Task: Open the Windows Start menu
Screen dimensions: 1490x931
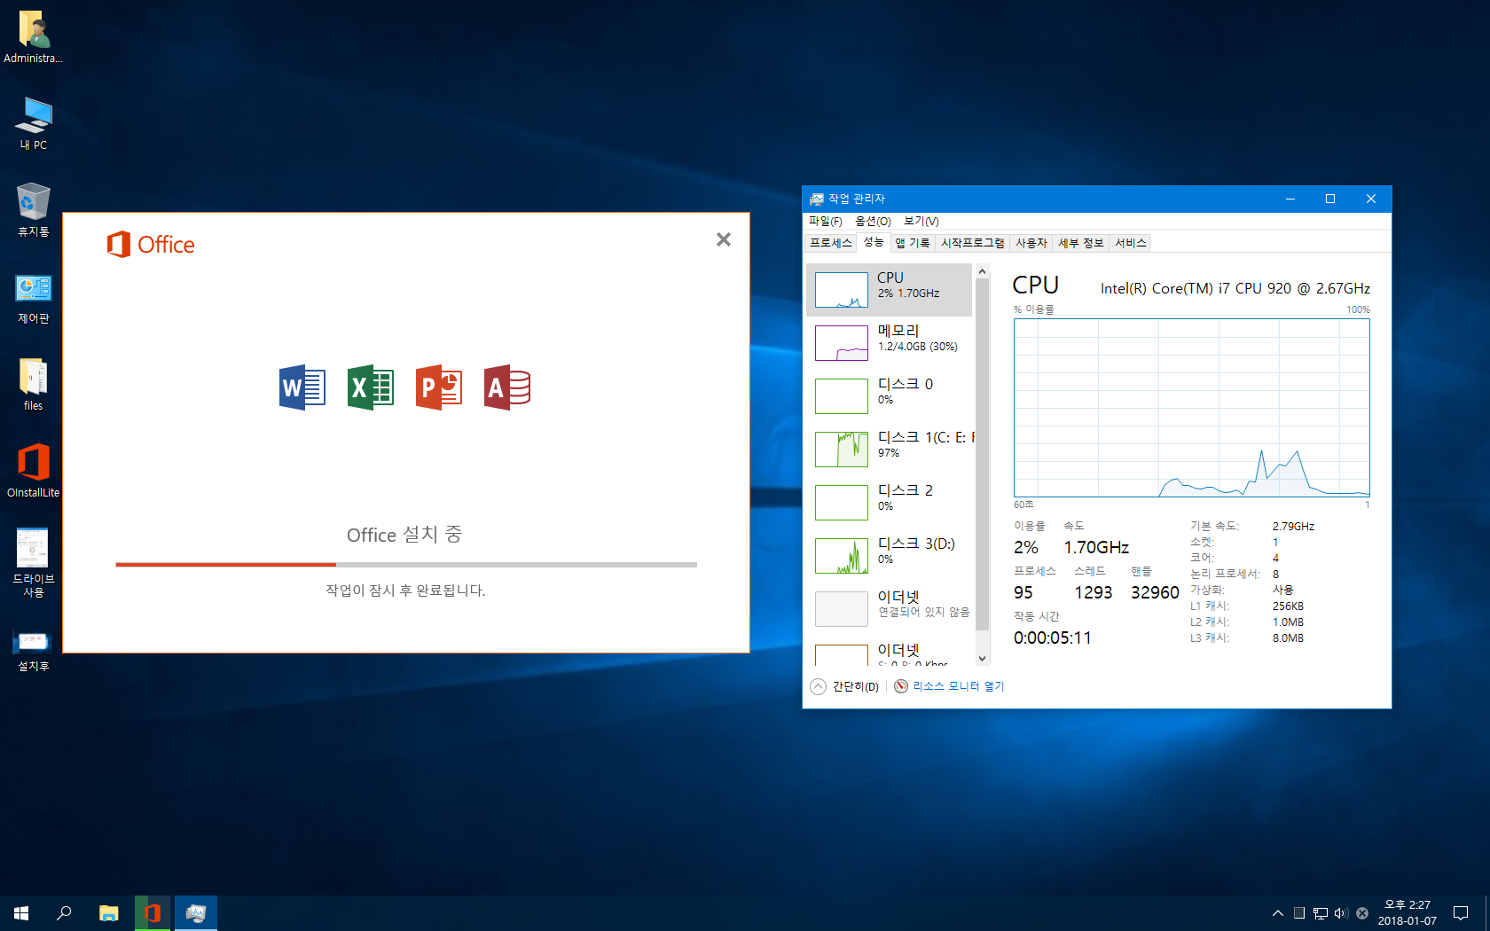Action: 21,912
